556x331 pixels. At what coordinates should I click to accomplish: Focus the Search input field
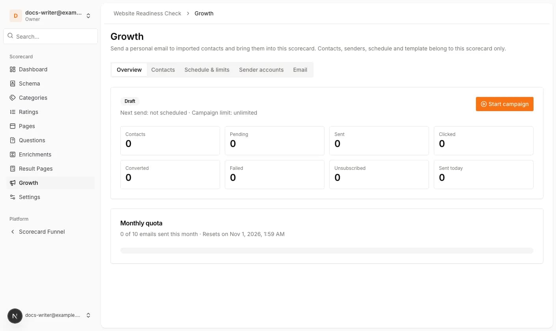tap(50, 36)
